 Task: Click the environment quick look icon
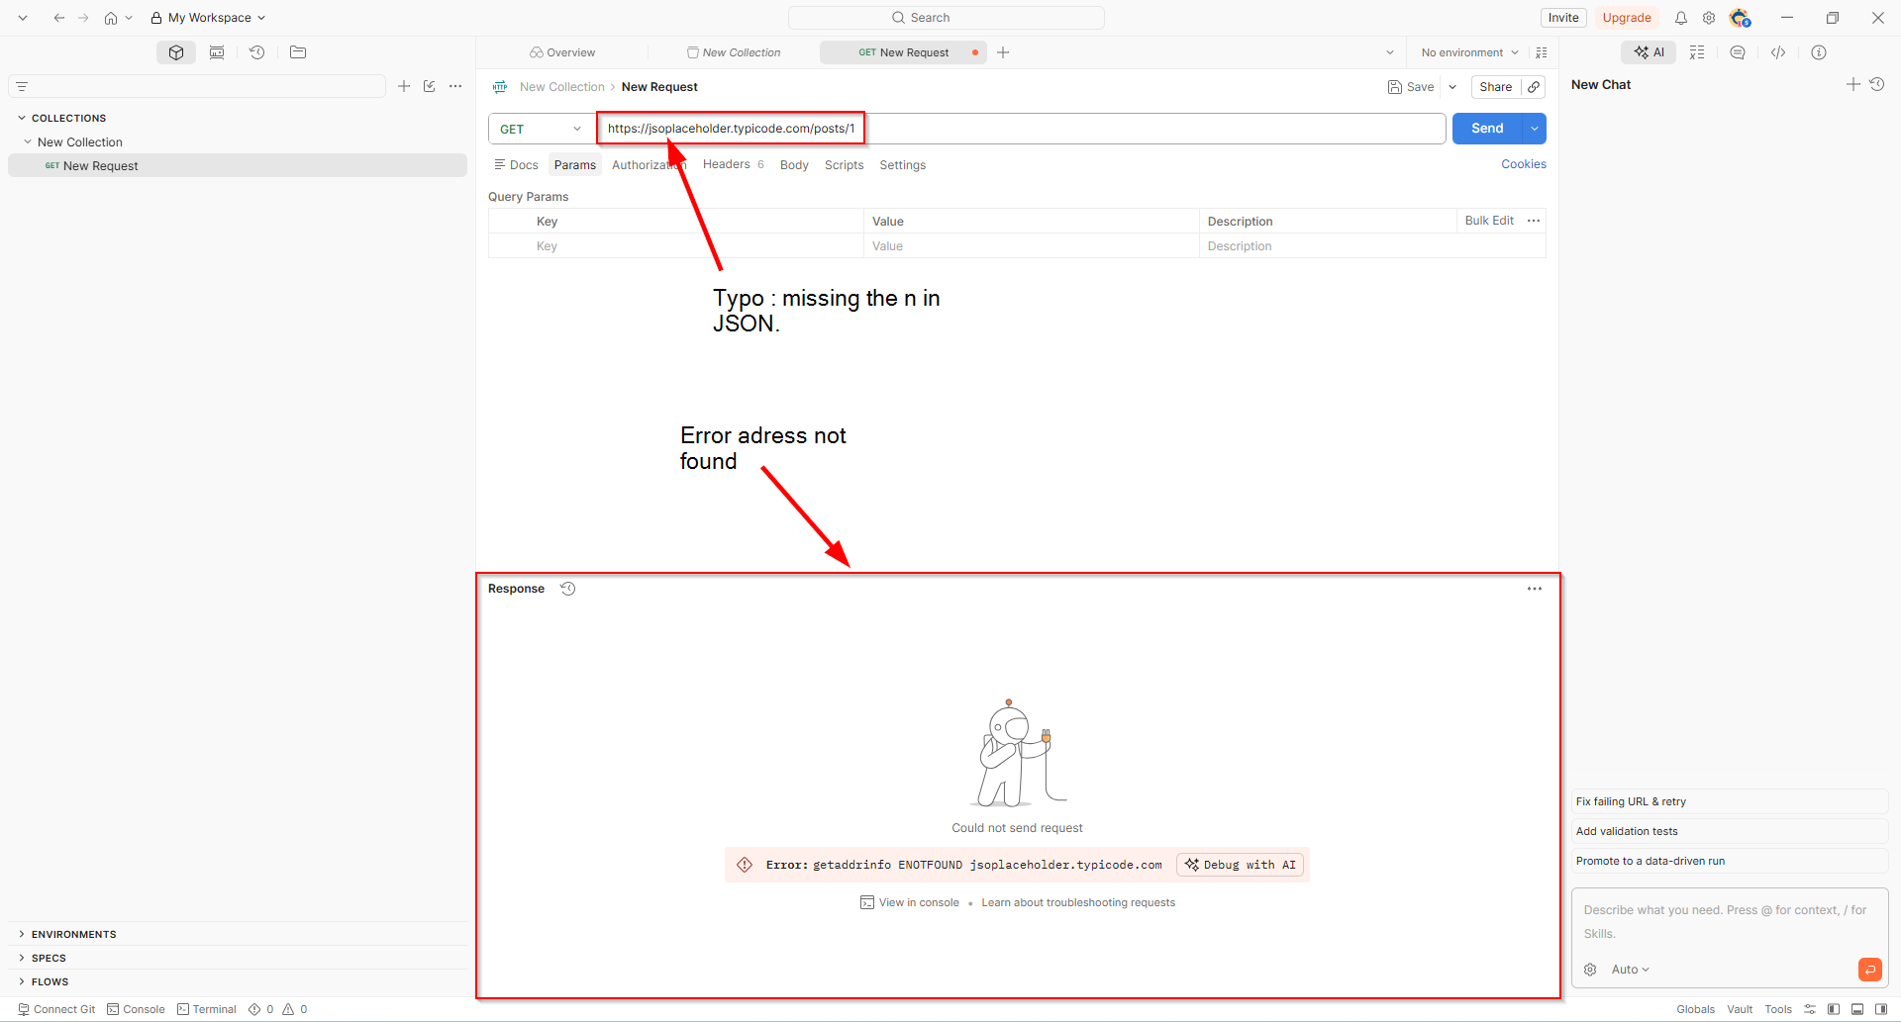[1542, 52]
